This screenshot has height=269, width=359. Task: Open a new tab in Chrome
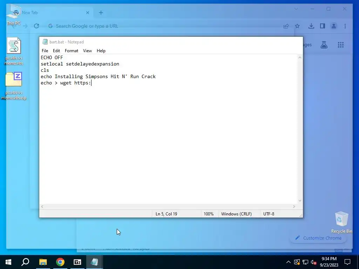click(x=101, y=13)
